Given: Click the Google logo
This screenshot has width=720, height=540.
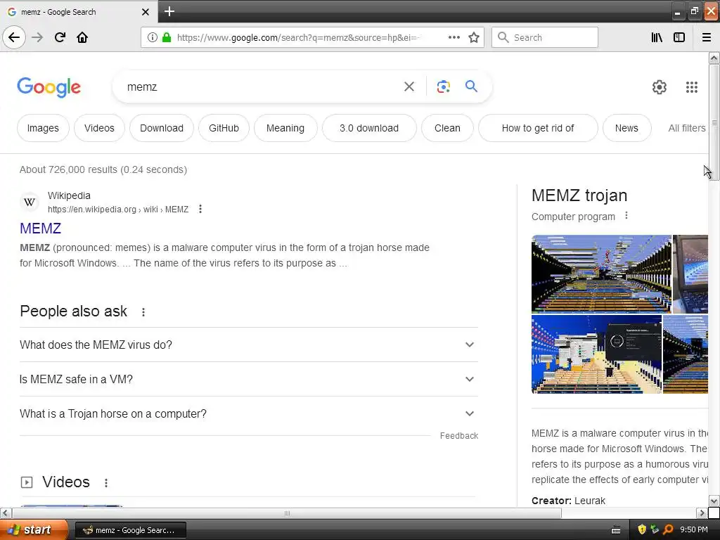Looking at the screenshot, I should tap(49, 87).
